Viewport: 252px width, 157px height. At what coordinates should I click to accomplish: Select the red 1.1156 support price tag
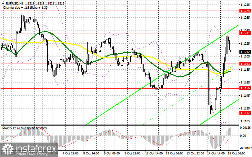click(x=245, y=88)
